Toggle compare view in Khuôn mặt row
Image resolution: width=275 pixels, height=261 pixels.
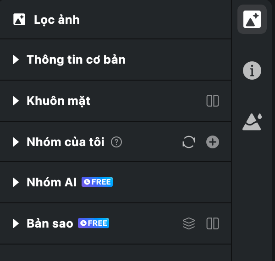click(213, 101)
